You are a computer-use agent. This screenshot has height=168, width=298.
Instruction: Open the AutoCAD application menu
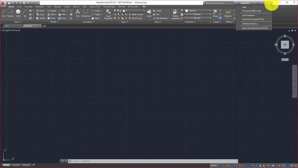3,4
